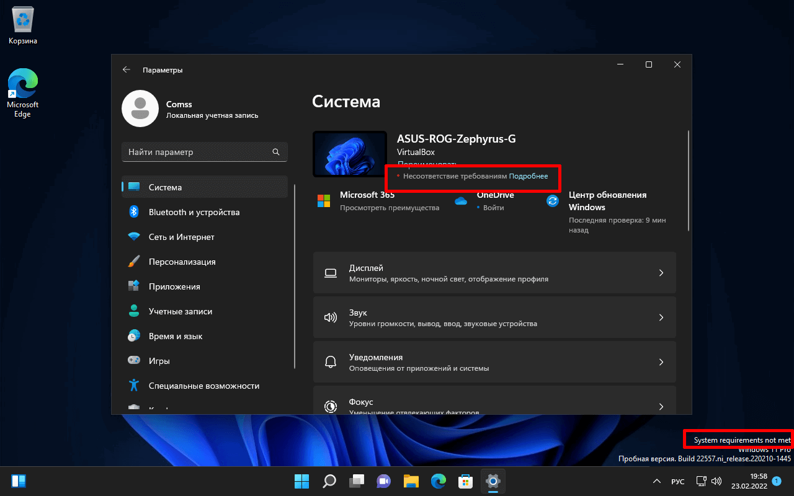Open Bluetooth и устройства section
The height and width of the screenshot is (496, 794).
(x=205, y=212)
